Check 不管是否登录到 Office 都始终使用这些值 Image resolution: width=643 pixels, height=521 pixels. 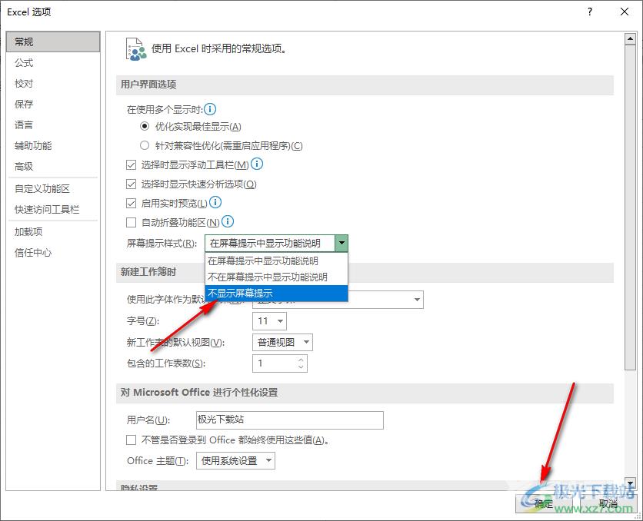point(131,440)
